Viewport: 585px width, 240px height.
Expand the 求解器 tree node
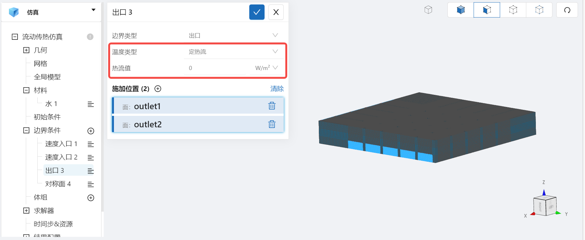(x=26, y=210)
